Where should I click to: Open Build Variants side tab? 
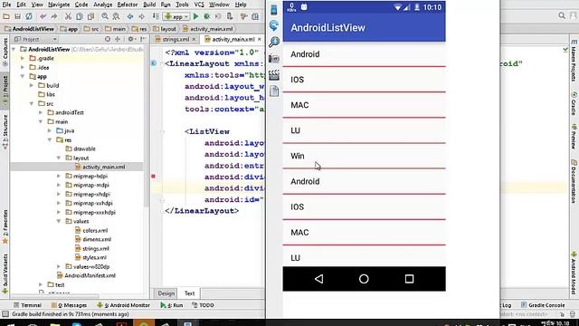click(x=5, y=273)
